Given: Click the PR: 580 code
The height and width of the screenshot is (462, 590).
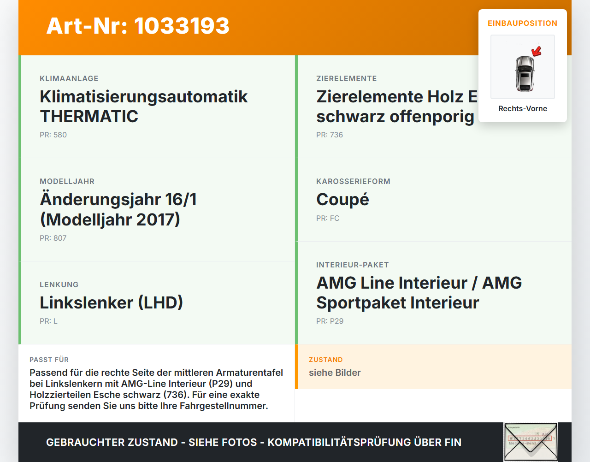Looking at the screenshot, I should coord(53,135).
